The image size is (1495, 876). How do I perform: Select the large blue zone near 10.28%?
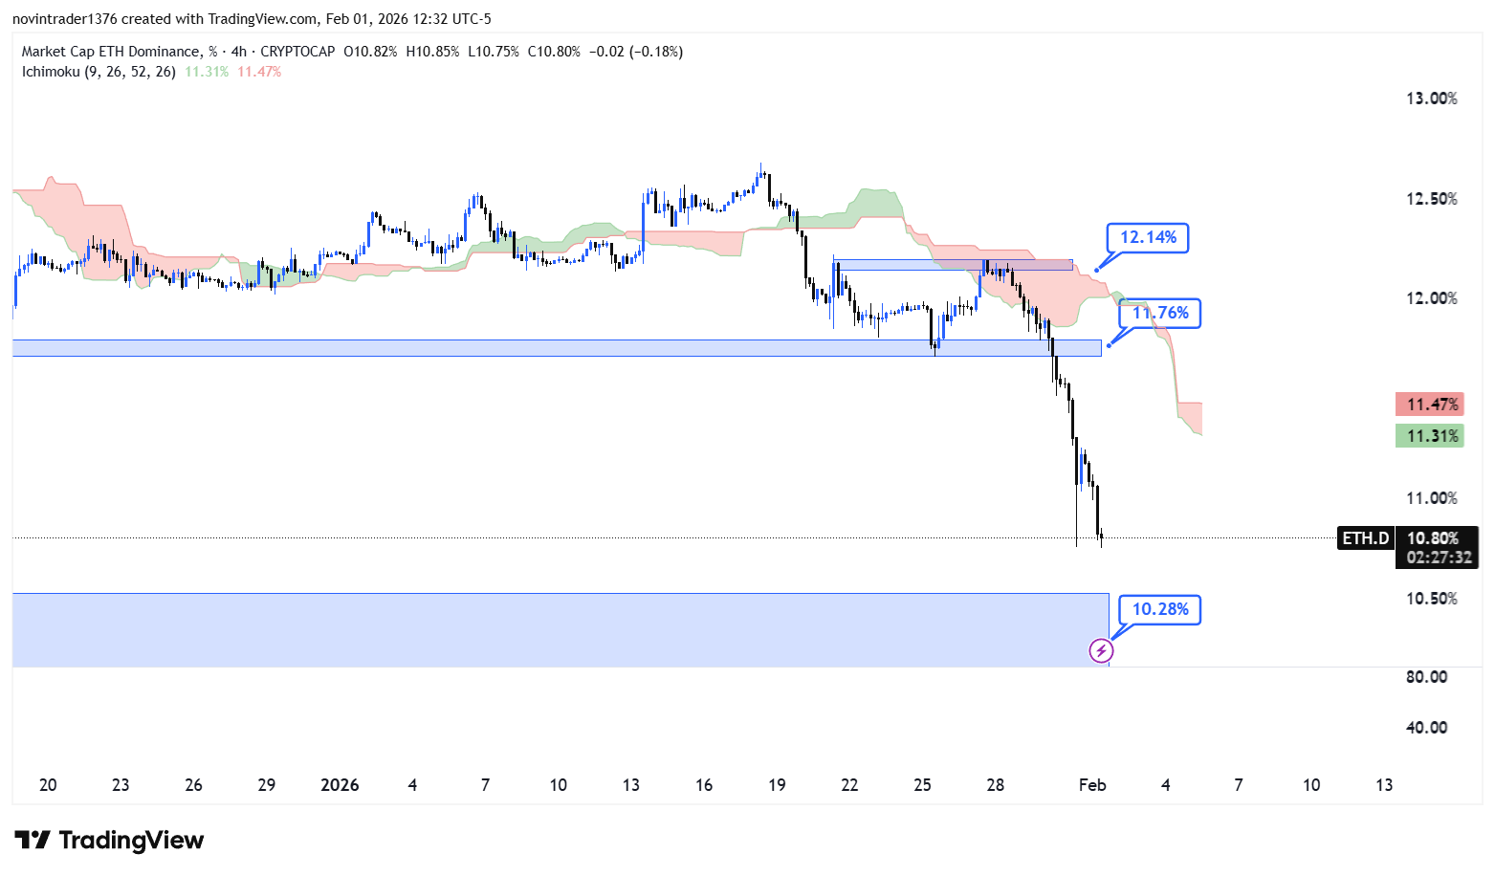pos(555,629)
